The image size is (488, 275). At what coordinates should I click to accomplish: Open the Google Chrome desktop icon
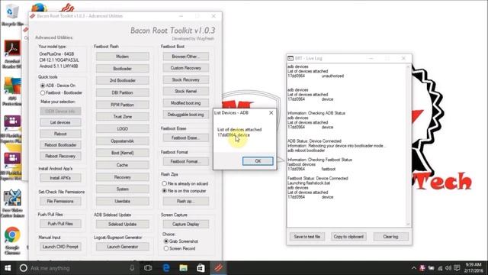click(12, 240)
